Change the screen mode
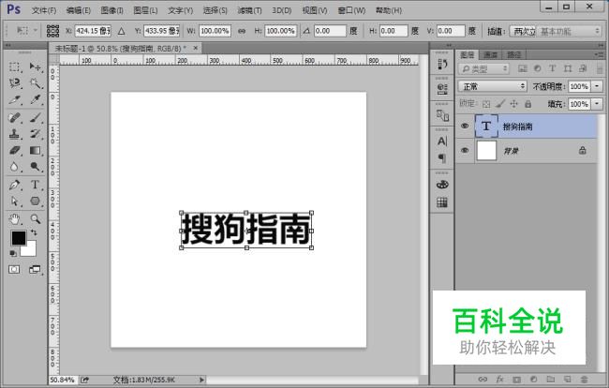Screen dimensions: 609x388 (x=35, y=269)
